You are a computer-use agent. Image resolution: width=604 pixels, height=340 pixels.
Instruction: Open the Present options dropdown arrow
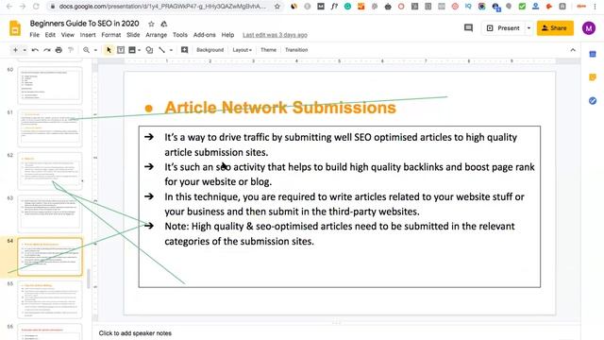point(528,28)
